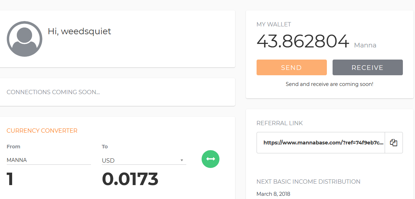Image resolution: width=415 pixels, height=199 pixels.
Task: Click the REFERRAL LINK heading
Action: point(279,123)
